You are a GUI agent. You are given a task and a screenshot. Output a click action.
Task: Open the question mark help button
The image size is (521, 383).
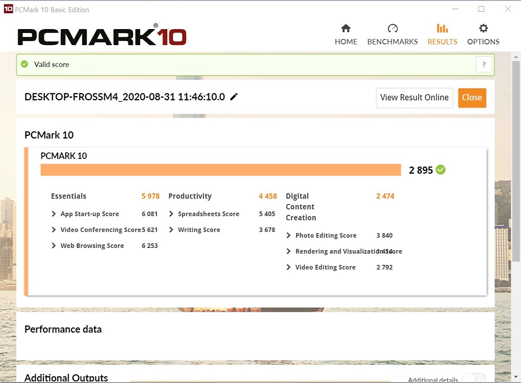(x=484, y=64)
